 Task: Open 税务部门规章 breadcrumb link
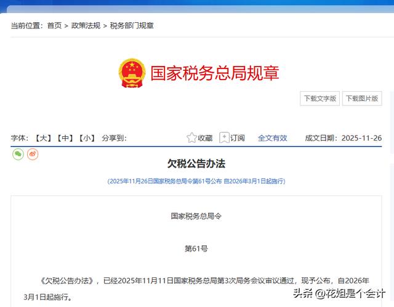pyautogui.click(x=132, y=26)
